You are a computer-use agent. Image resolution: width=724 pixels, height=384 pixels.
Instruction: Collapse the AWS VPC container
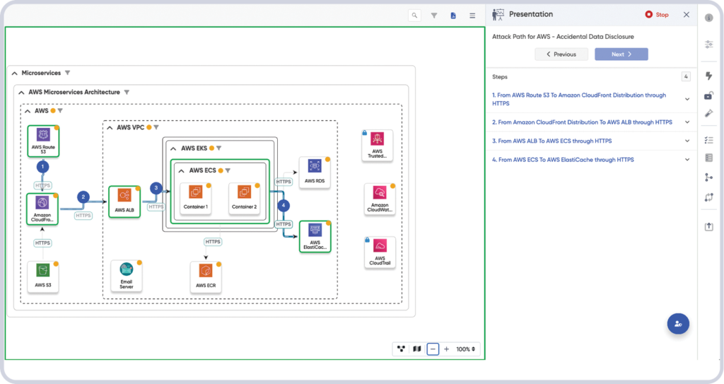[110, 128]
